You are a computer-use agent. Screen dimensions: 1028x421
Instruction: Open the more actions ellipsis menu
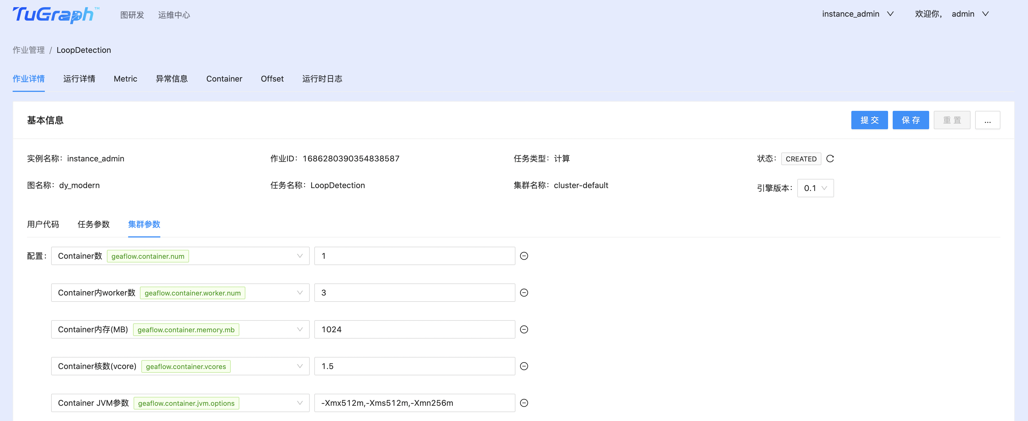(988, 120)
